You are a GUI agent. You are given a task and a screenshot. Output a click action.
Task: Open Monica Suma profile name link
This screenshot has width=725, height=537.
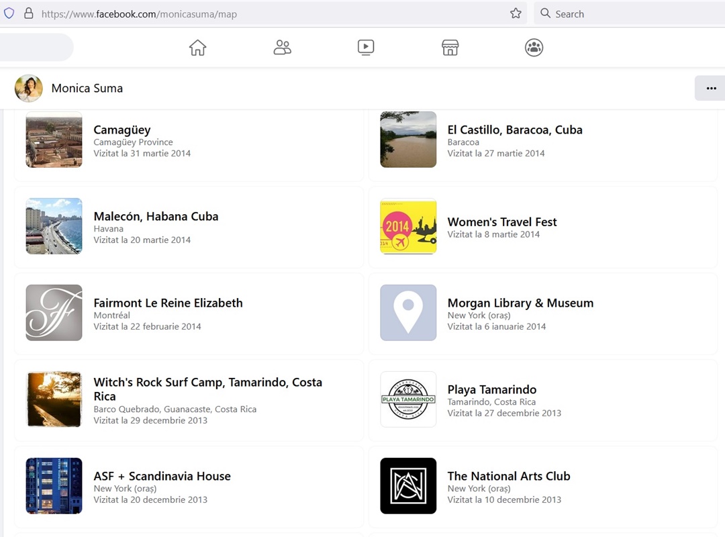(87, 88)
